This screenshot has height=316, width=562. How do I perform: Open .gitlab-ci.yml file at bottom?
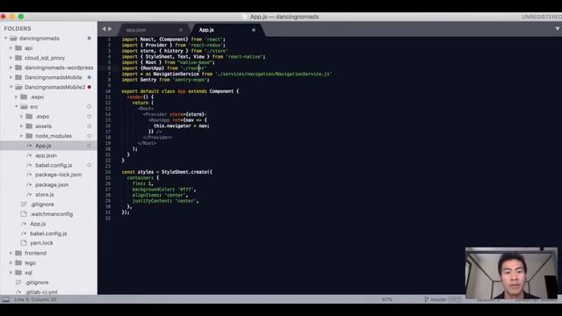41,292
